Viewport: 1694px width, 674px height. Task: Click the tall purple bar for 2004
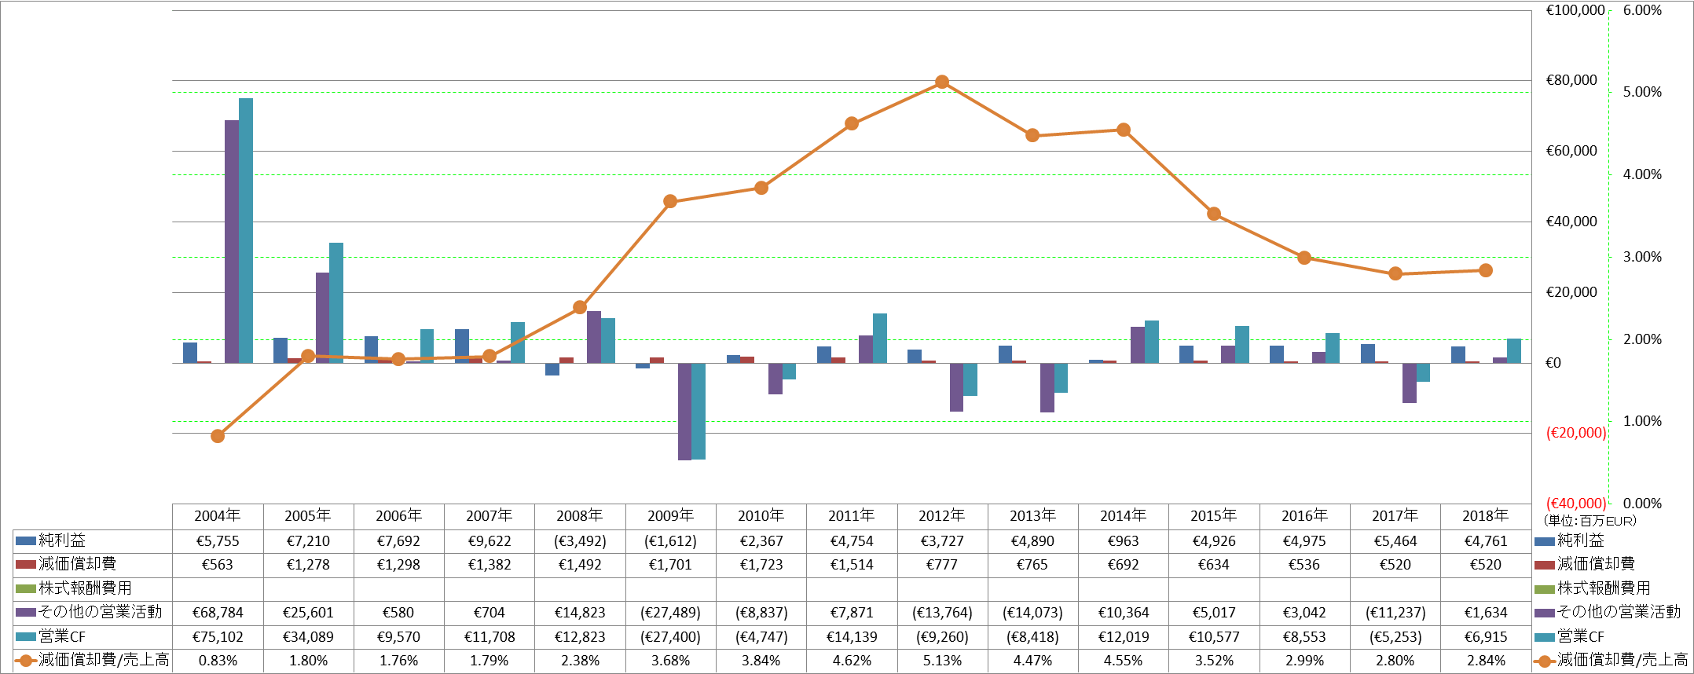232,241
